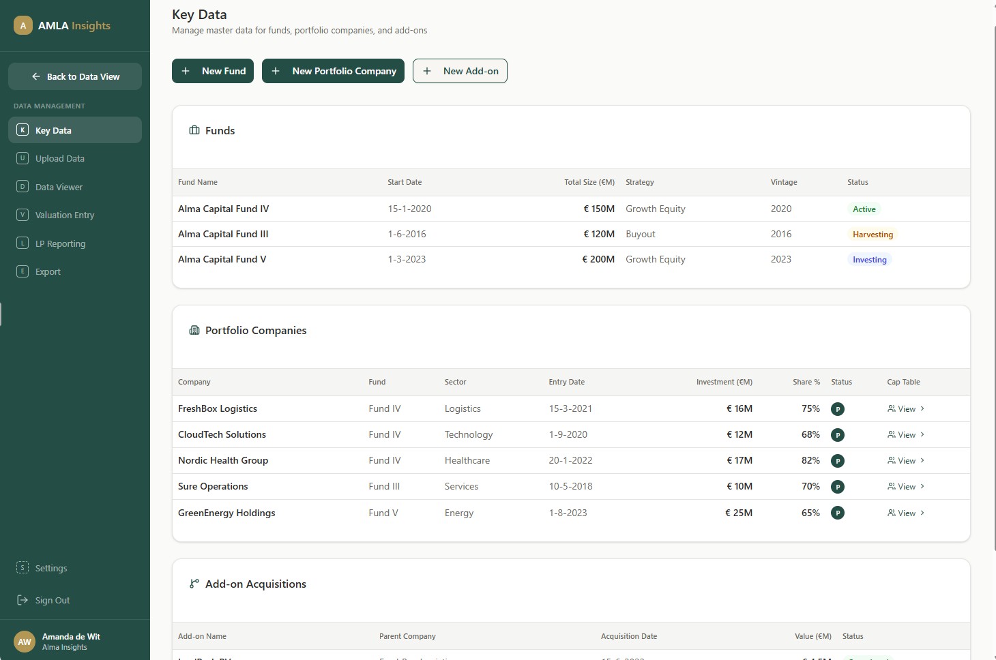Click CloudTech Solutions status P badge
The height and width of the screenshot is (660, 996).
point(838,435)
